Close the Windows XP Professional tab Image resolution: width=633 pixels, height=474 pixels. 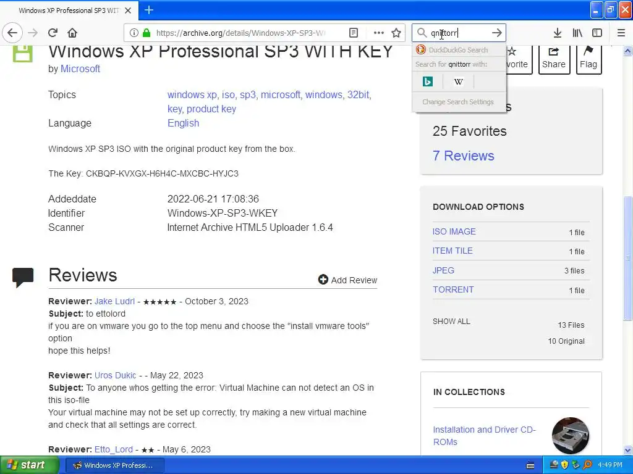128,10
